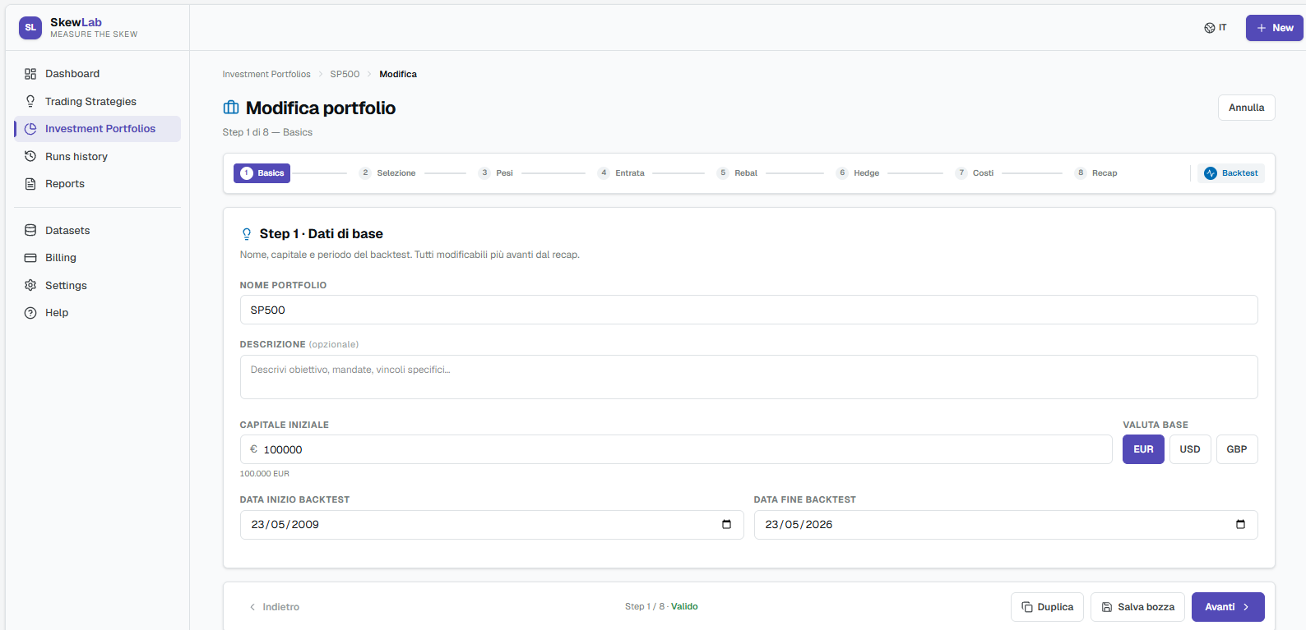This screenshot has height=630, width=1306.
Task: Click the Billing credit card icon
Action: 30,258
